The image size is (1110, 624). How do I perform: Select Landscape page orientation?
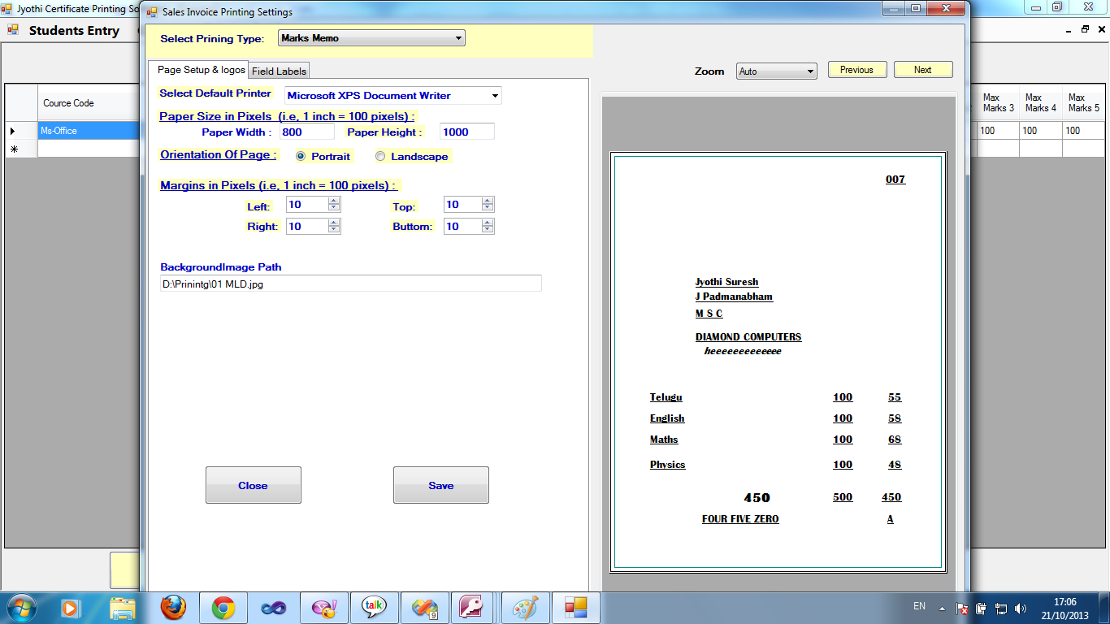tap(379, 156)
